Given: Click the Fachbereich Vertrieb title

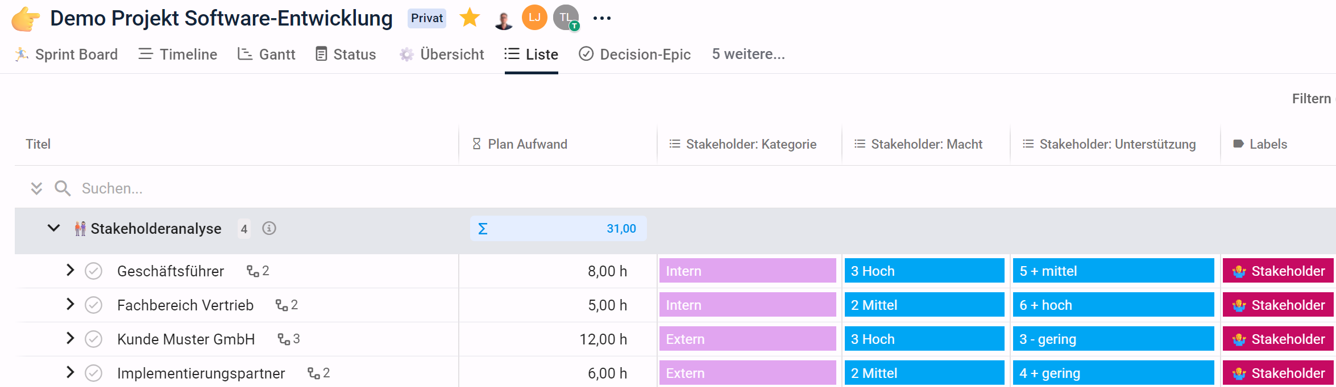Looking at the screenshot, I should coord(185,305).
